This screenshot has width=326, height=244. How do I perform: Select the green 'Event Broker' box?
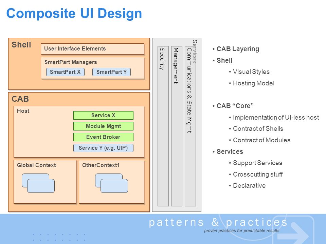pyautogui.click(x=103, y=137)
